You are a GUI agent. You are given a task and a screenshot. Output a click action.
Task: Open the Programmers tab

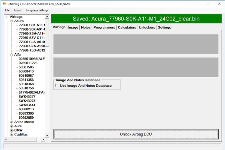(104, 27)
